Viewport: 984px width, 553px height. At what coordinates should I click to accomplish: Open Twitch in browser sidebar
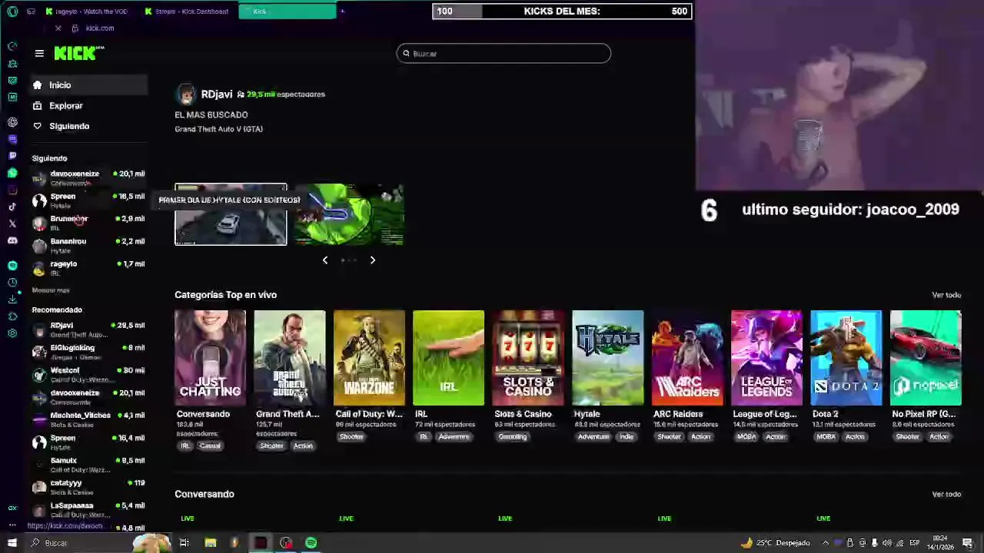click(x=12, y=156)
